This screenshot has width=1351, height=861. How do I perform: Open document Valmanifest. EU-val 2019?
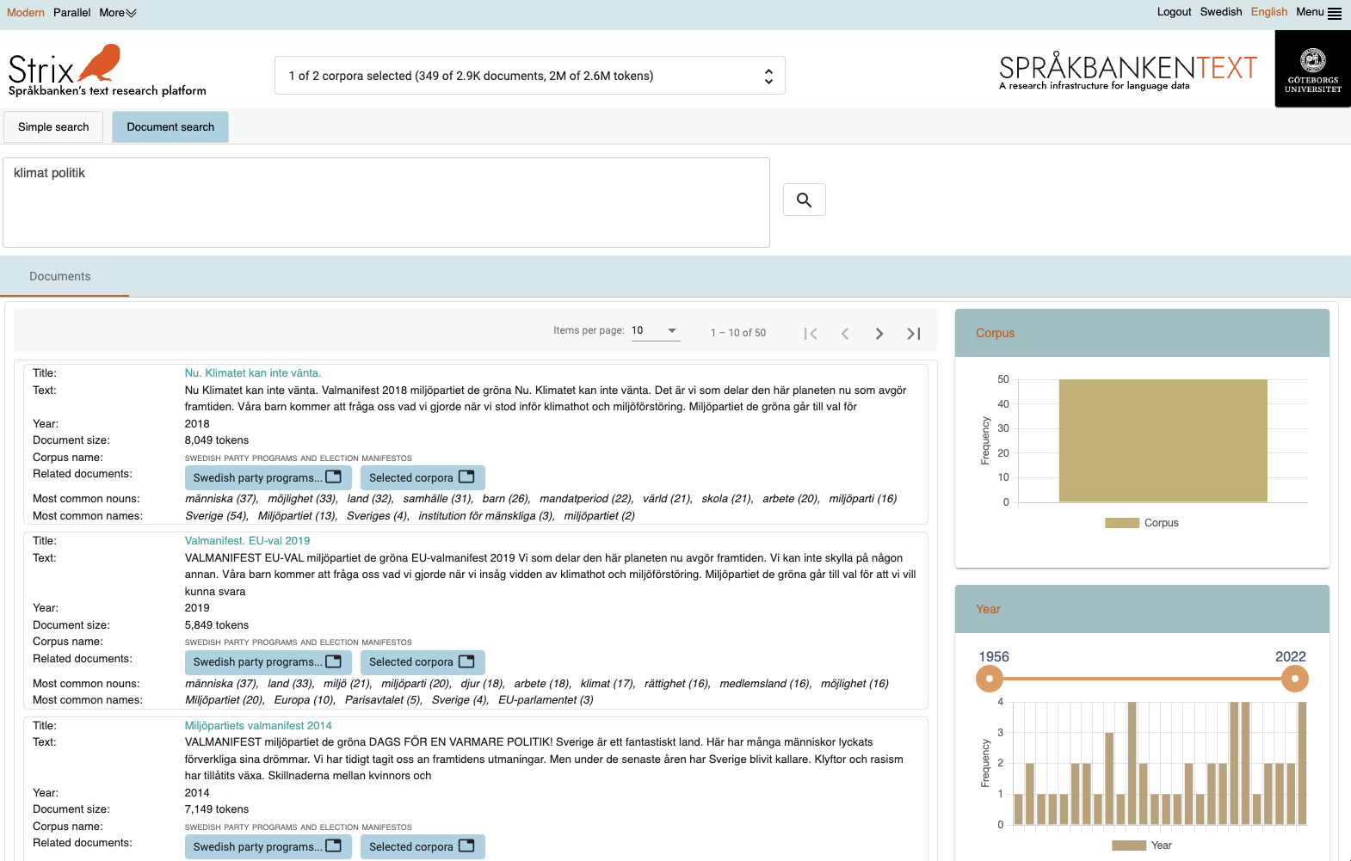coord(247,541)
